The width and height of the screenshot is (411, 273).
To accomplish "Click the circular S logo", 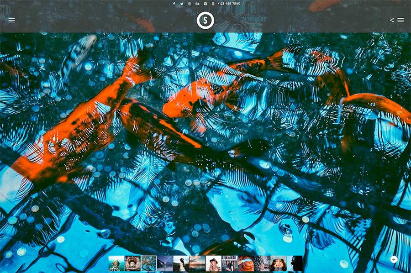I will tap(205, 21).
